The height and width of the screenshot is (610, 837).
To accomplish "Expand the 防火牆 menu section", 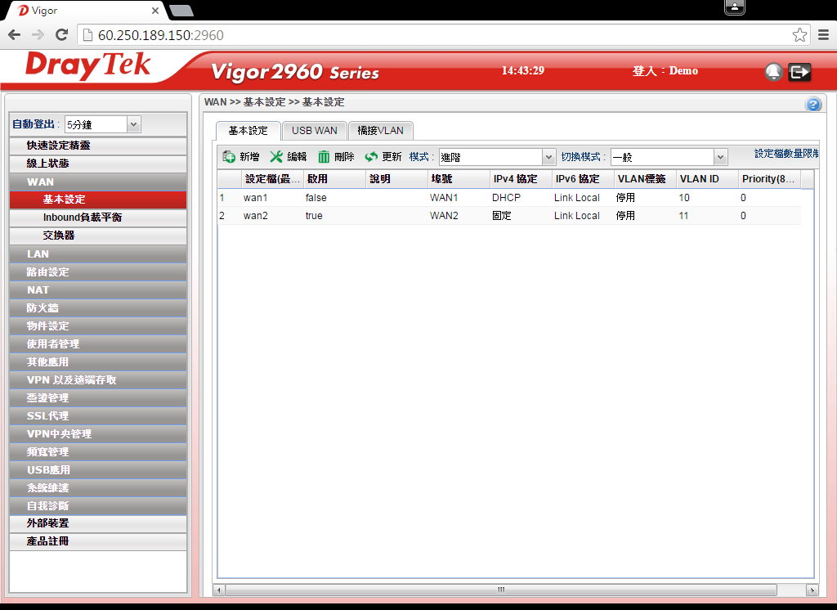I will pyautogui.click(x=98, y=307).
